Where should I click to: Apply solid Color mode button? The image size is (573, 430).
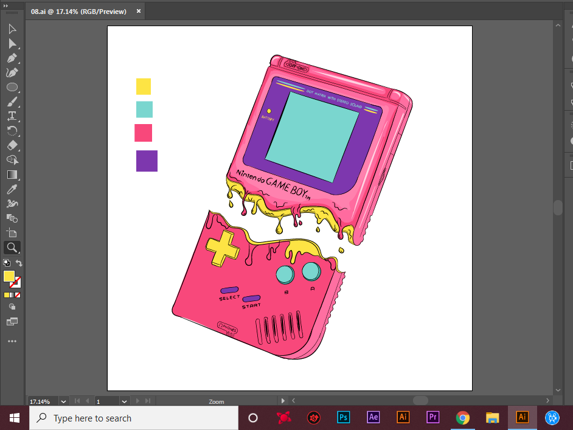[x=7, y=295]
